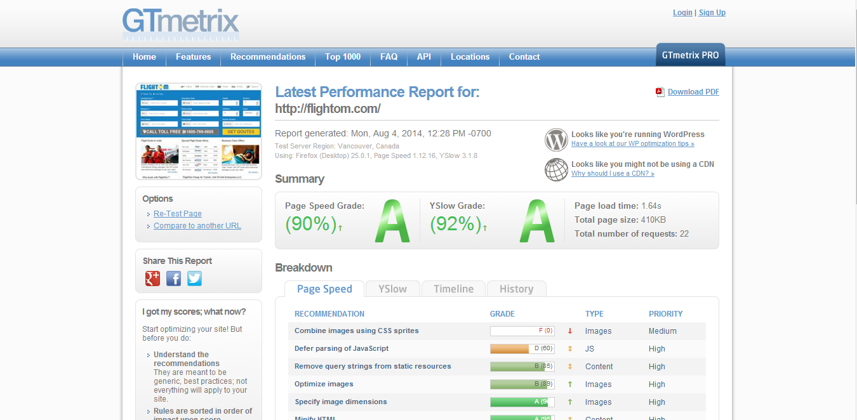The width and height of the screenshot is (857, 420).
Task: Open 'Why should I use a CDN?' link
Action: pyautogui.click(x=613, y=174)
